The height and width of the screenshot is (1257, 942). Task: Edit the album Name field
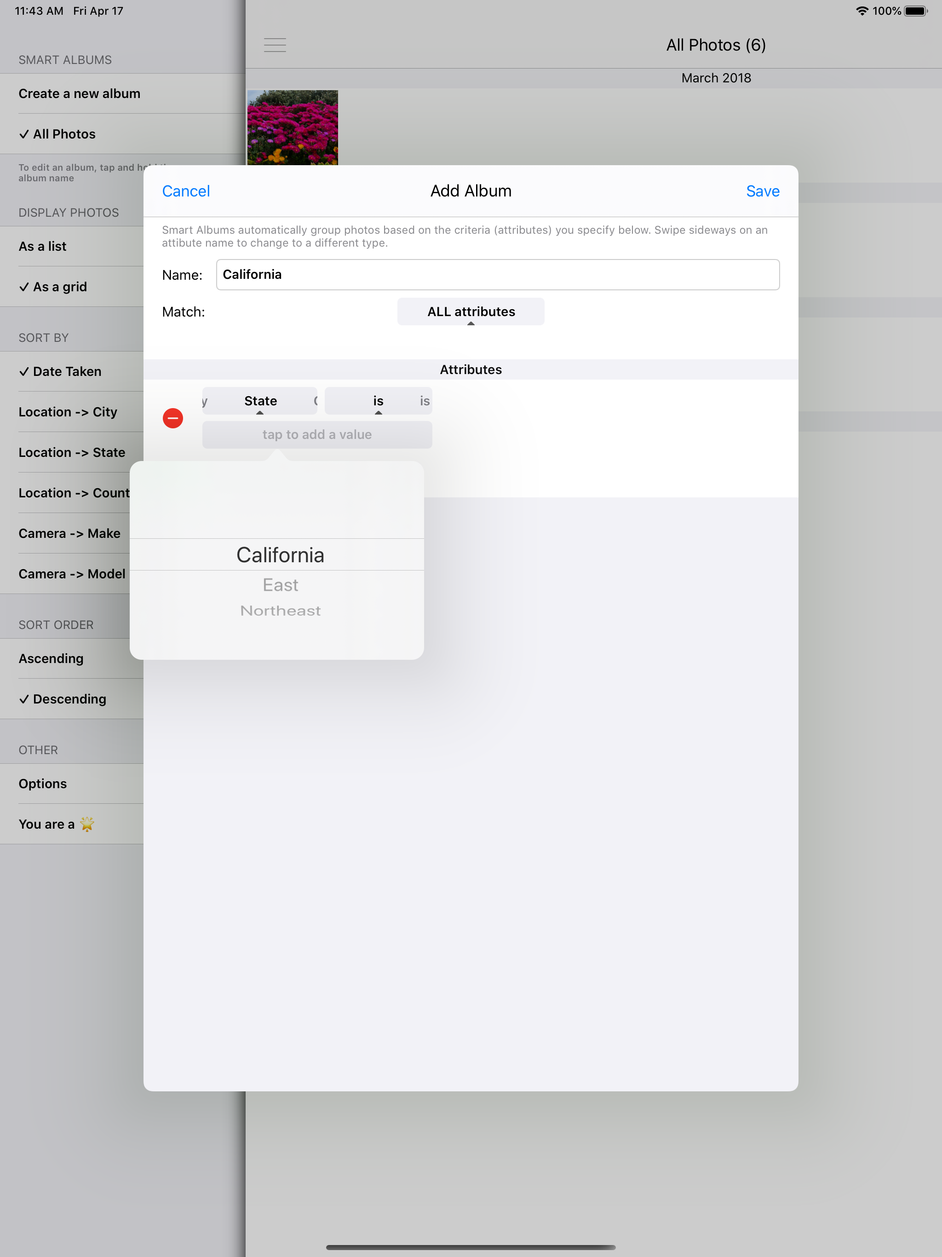pos(498,275)
